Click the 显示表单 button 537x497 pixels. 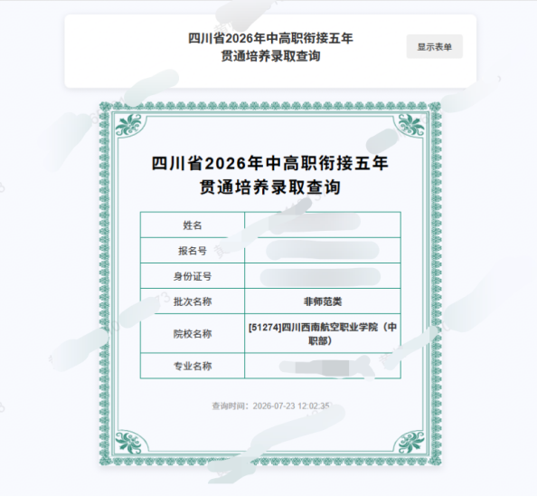434,47
